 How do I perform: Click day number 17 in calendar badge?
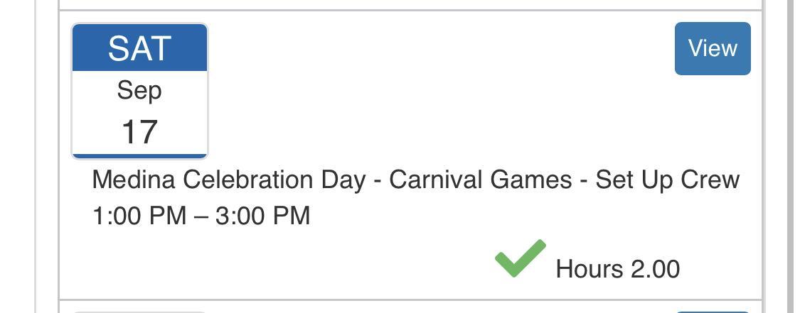[139, 132]
